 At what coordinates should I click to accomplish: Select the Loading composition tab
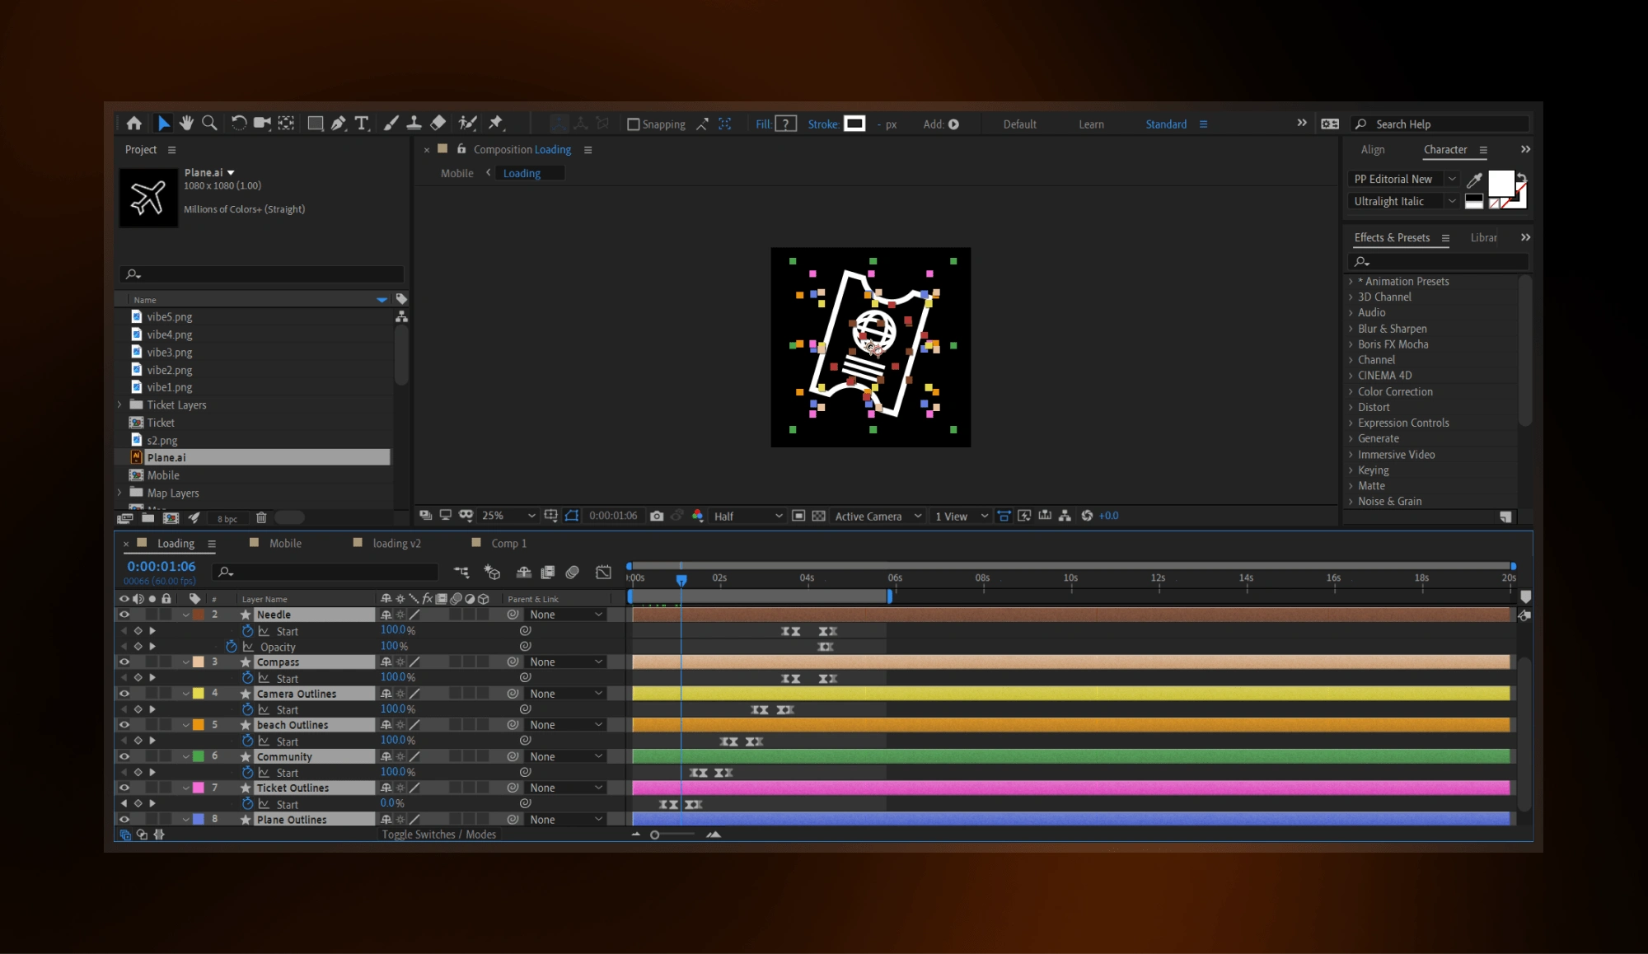175,543
